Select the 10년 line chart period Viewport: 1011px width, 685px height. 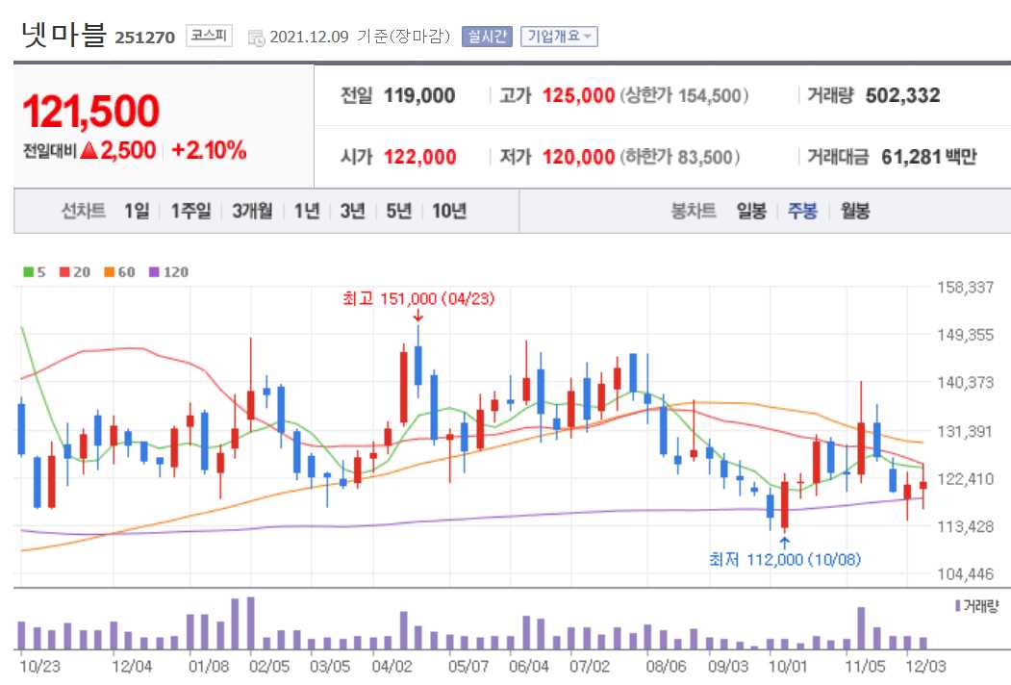pyautogui.click(x=449, y=211)
